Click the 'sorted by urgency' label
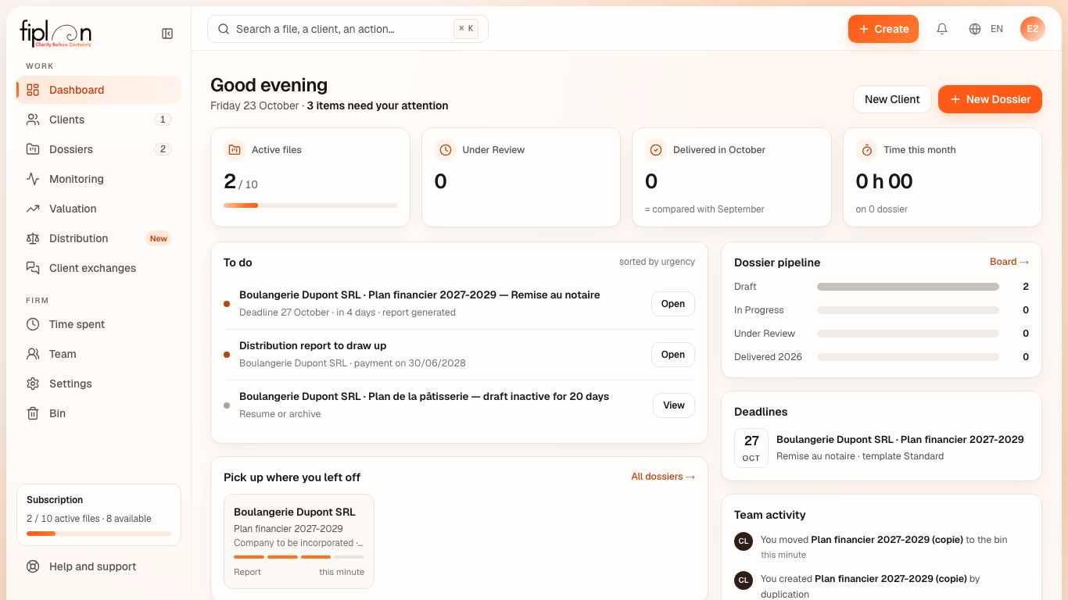The height and width of the screenshot is (600, 1068). [657, 262]
